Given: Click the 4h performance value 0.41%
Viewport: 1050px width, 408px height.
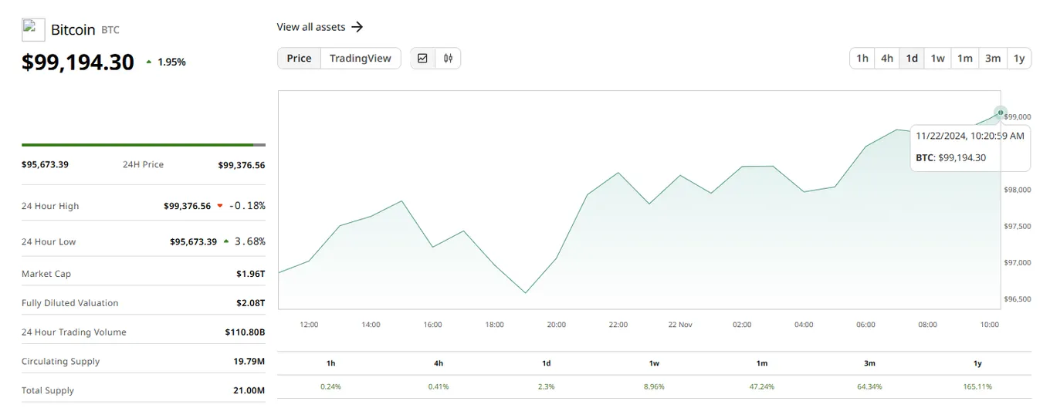Looking at the screenshot, I should (439, 386).
